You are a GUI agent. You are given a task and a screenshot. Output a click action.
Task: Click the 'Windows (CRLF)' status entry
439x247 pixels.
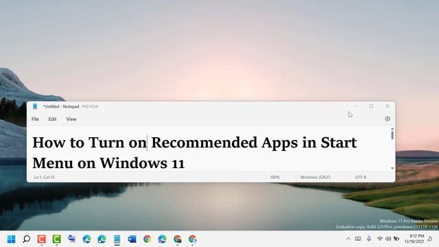click(315, 177)
